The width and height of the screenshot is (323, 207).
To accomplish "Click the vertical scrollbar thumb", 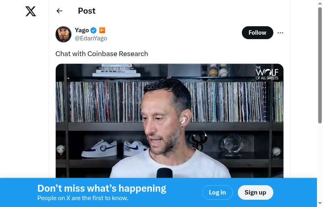I will coord(320,65).
